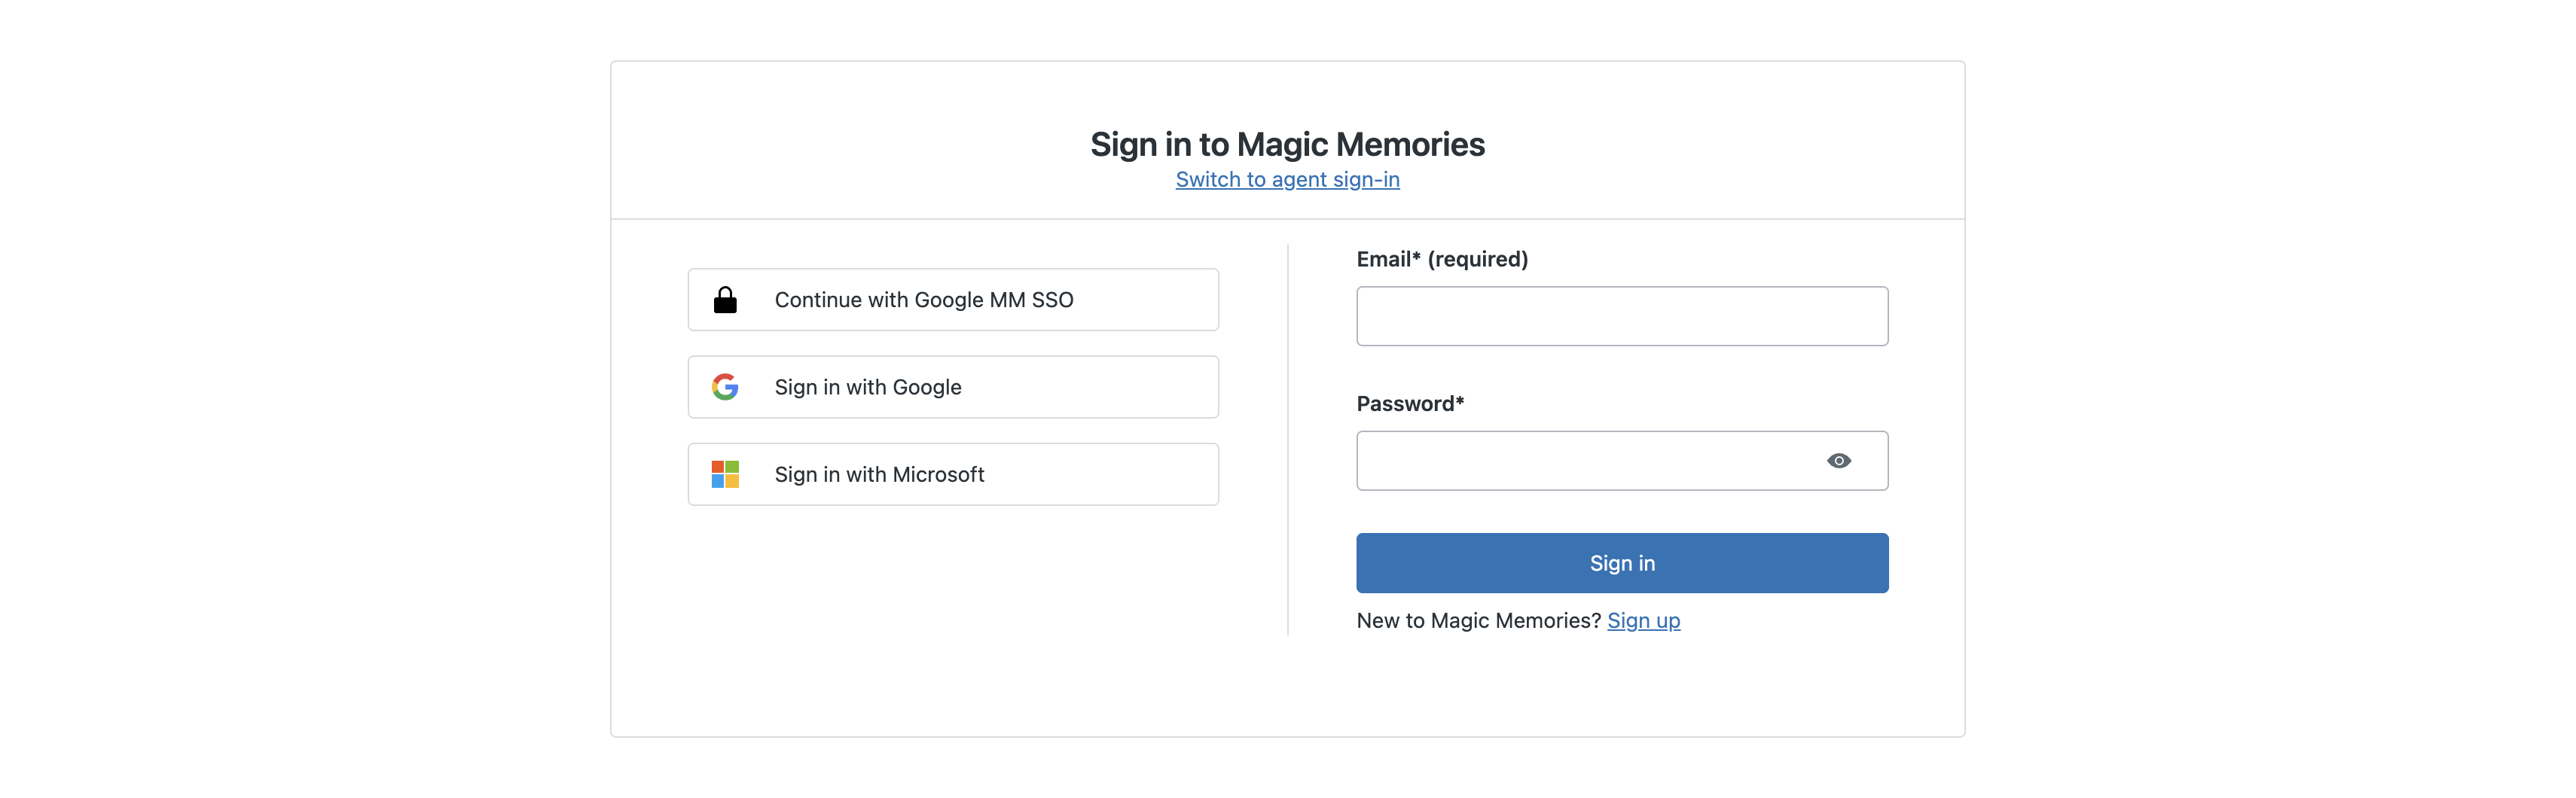The image size is (2576, 798).
Task: Click the Microsoft four-square logo icon
Action: 725,474
